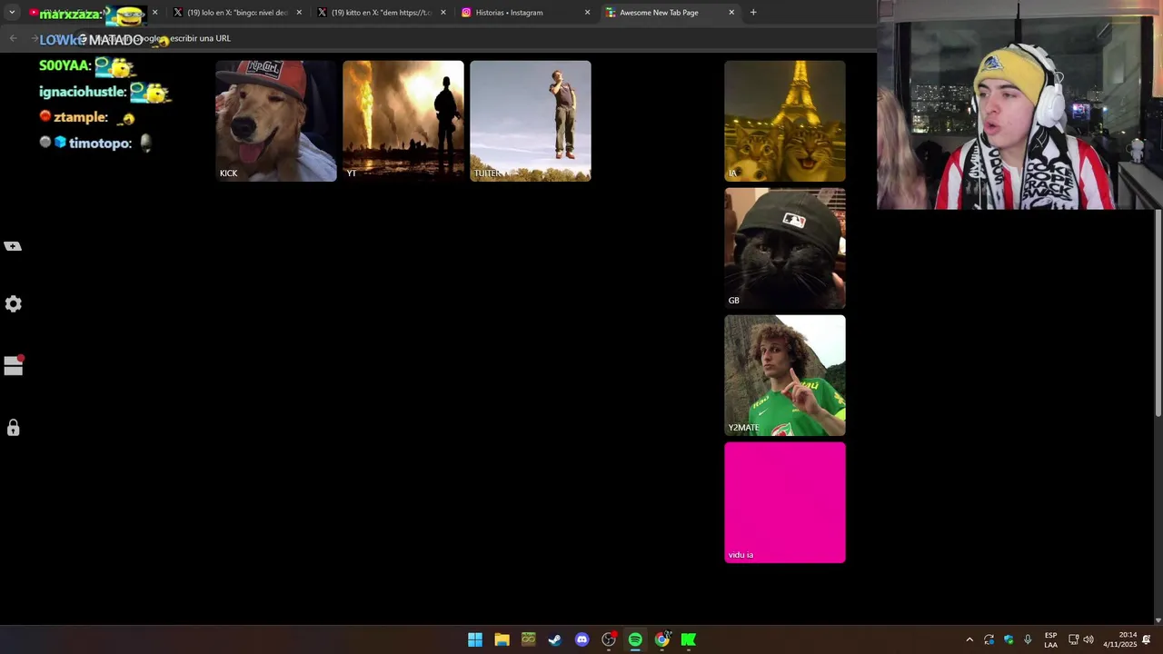Click the recently closed tabs sidebar icon
The width and height of the screenshot is (1163, 654).
13,246
